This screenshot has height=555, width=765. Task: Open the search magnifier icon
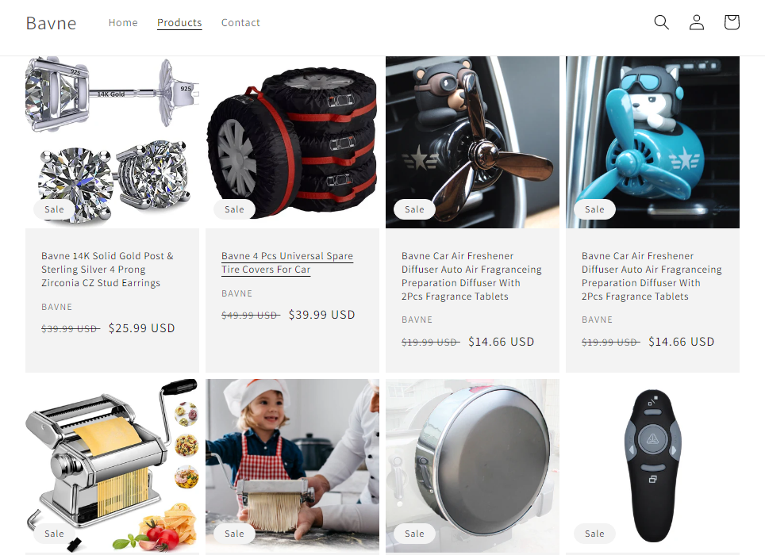661,22
